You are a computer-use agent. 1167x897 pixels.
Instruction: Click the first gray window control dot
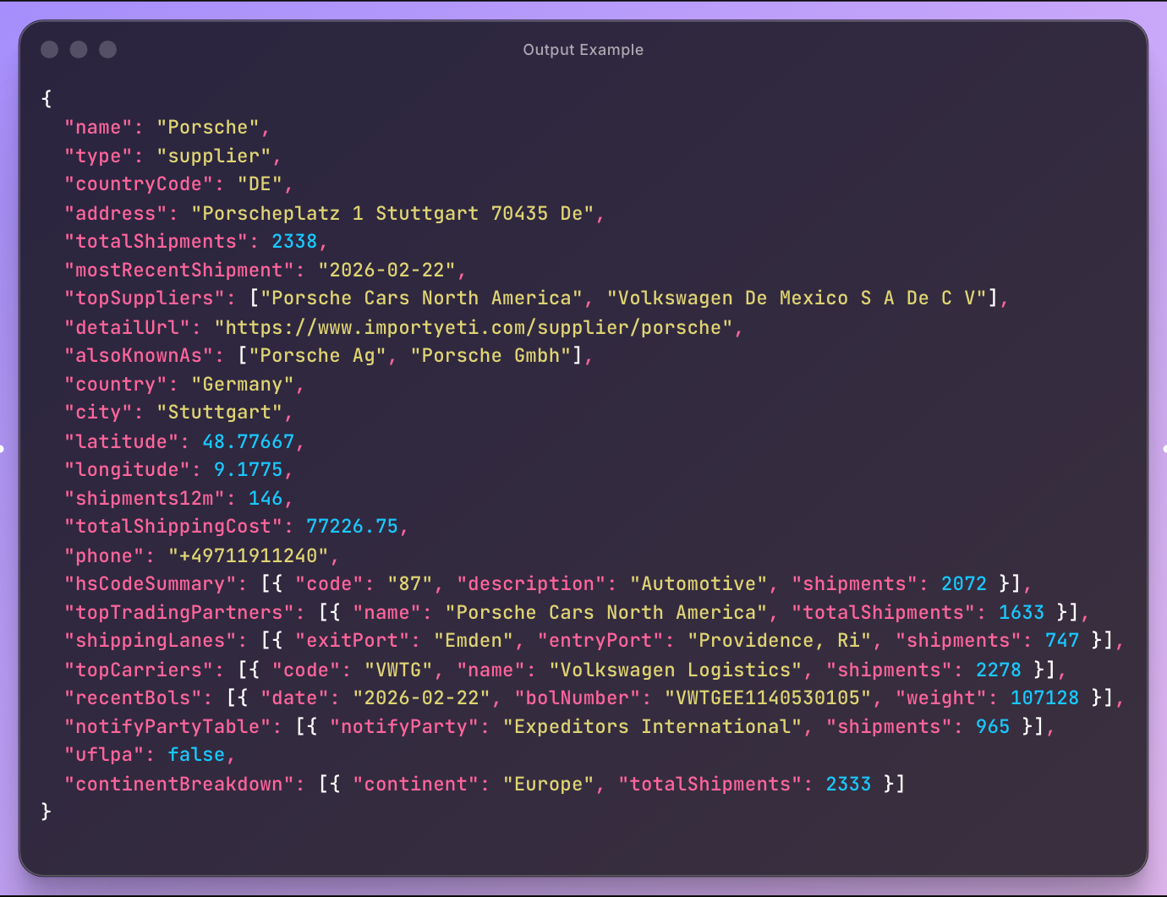coord(50,49)
